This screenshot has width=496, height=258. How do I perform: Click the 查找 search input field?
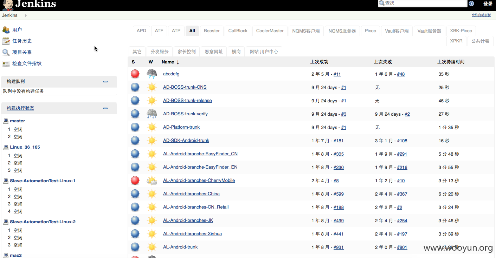pyautogui.click(x=422, y=4)
